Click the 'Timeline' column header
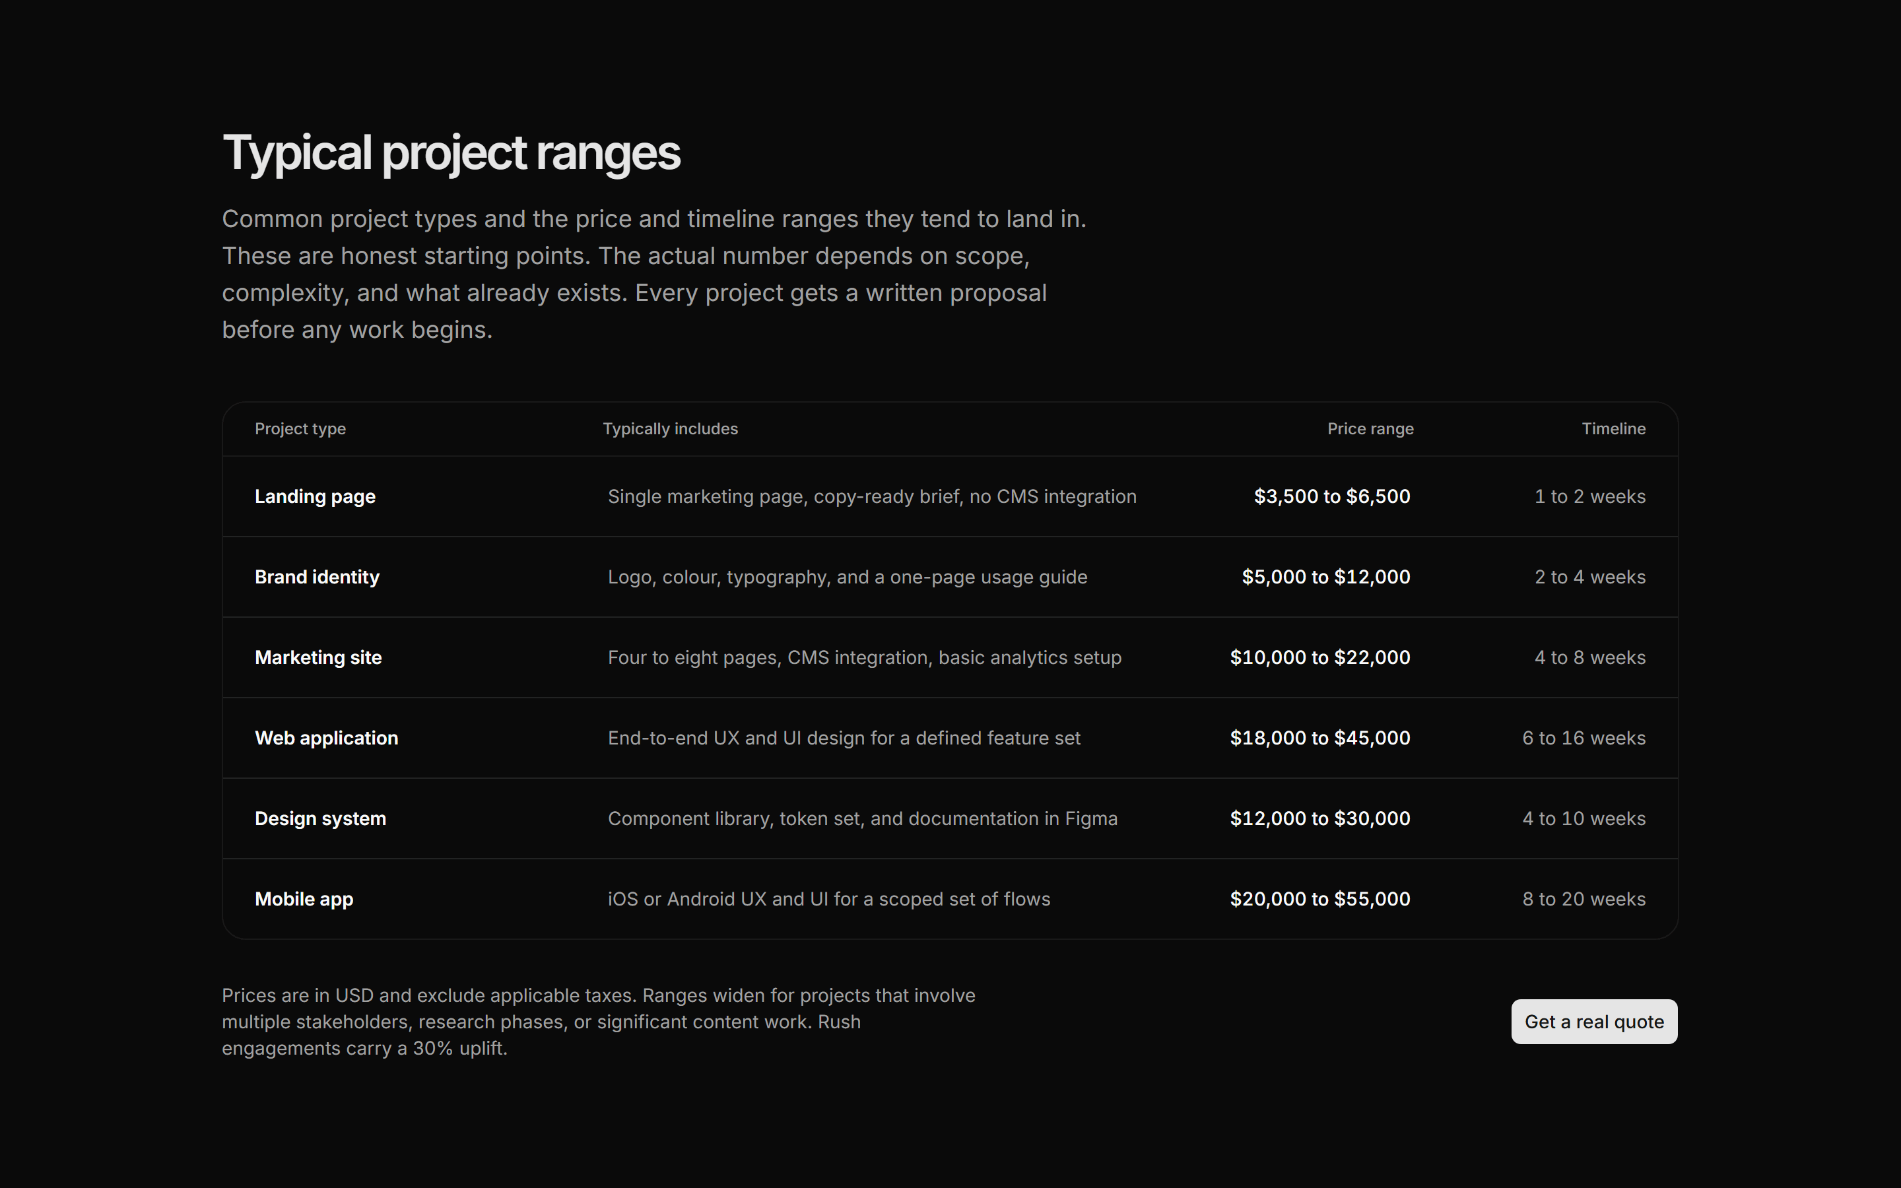The height and width of the screenshot is (1188, 1901). pyautogui.click(x=1613, y=429)
